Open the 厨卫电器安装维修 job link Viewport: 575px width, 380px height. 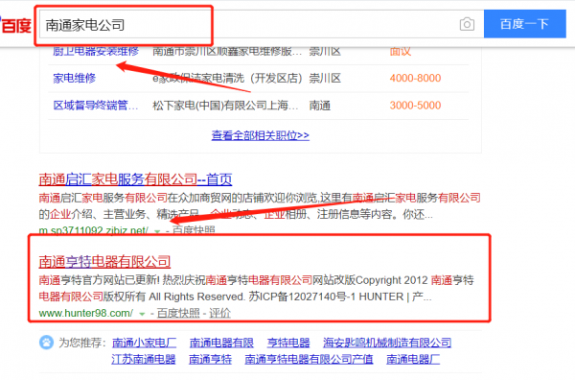pos(96,51)
